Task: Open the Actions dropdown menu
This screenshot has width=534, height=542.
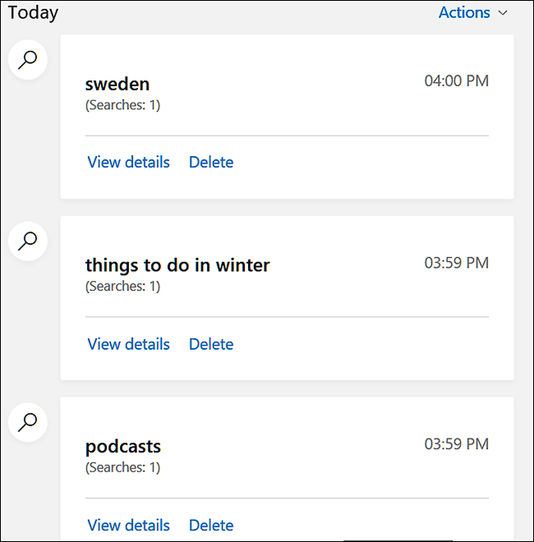Action: [464, 12]
